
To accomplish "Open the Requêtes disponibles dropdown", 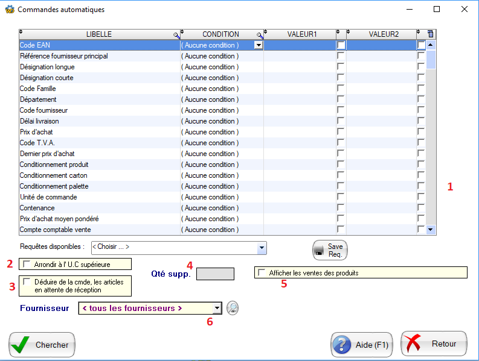I will [x=262, y=247].
